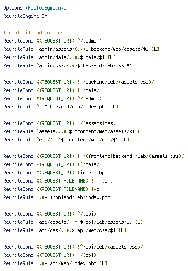
Task: Click the 'RewriteEngine On' line
Action: 25,16
